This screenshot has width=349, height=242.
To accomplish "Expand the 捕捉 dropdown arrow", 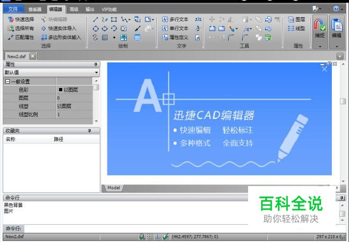I will pyautogui.click(x=320, y=46).
